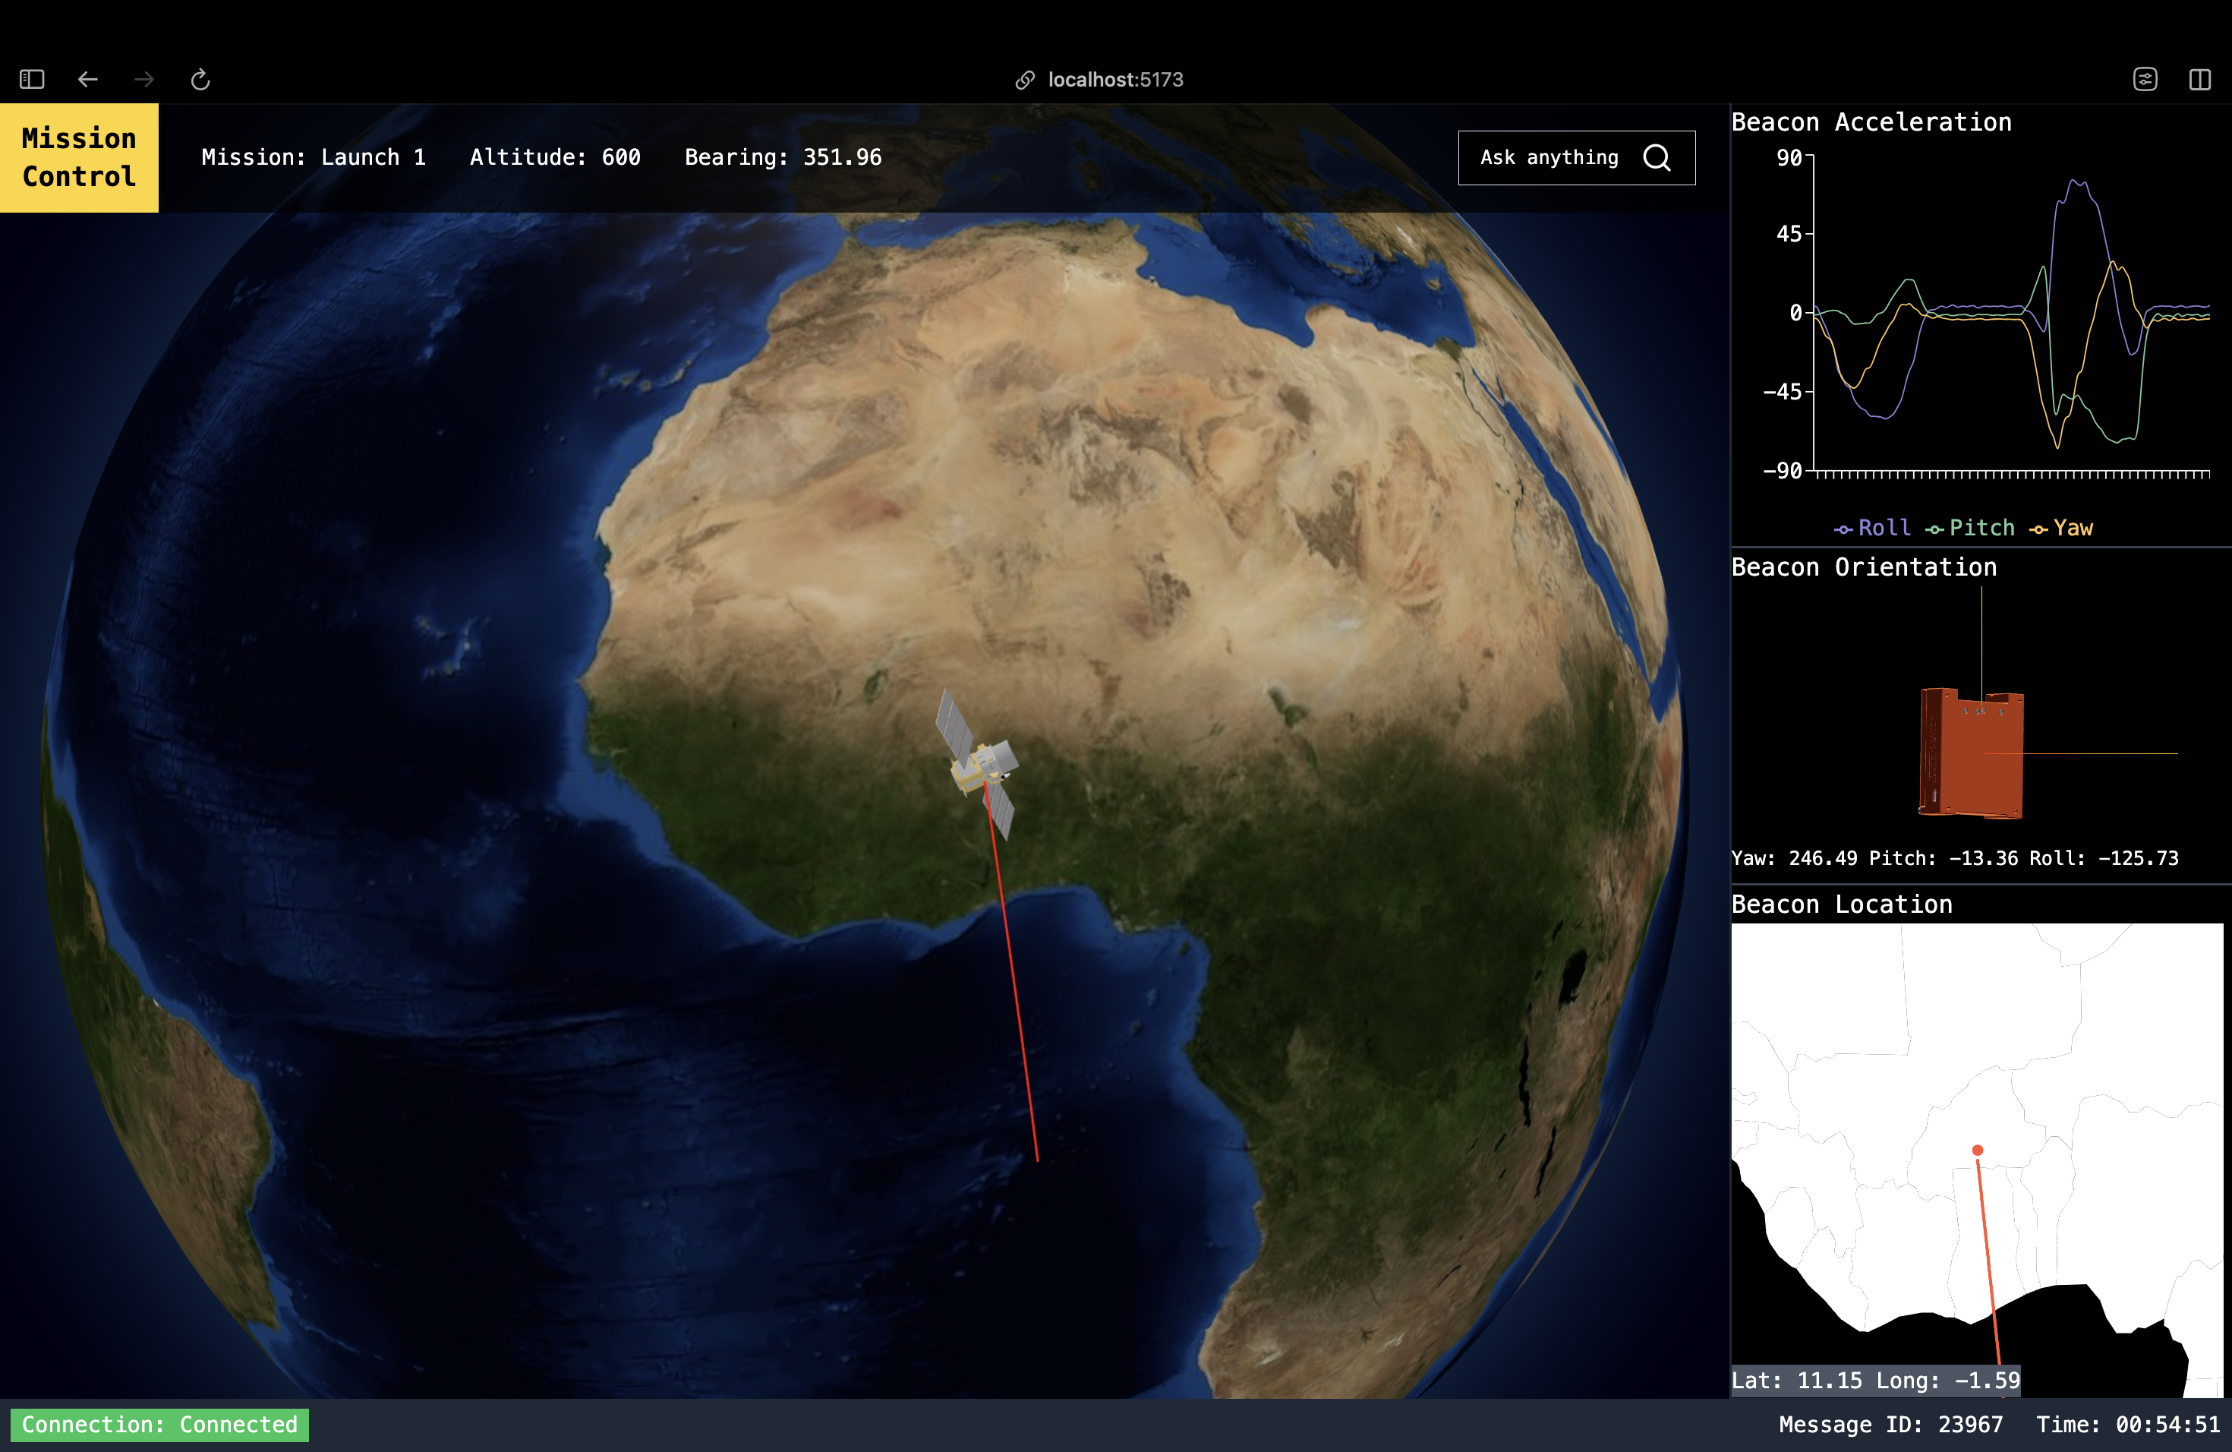This screenshot has height=1452, width=2232.
Task: Reload the page
Action: point(200,80)
